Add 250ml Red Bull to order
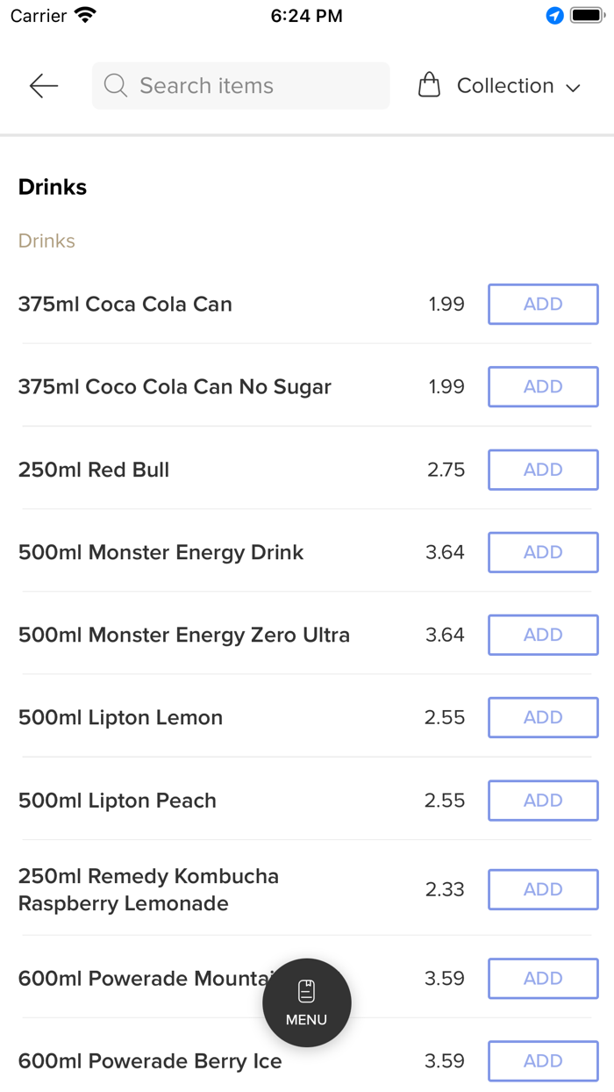This screenshot has height=1092, width=614. tap(542, 470)
